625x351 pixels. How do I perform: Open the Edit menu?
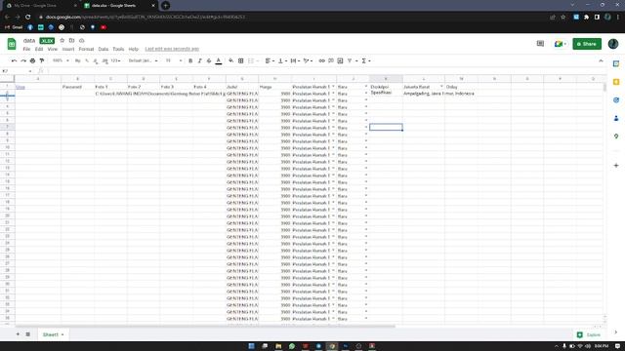point(39,49)
